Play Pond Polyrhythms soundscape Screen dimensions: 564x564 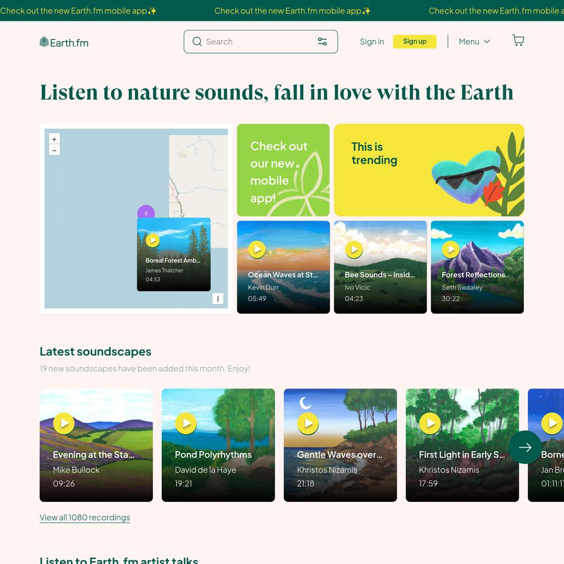(x=186, y=424)
